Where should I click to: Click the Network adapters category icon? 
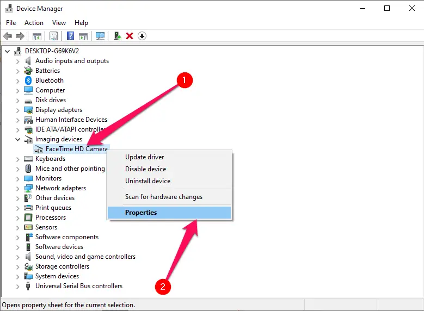point(28,188)
